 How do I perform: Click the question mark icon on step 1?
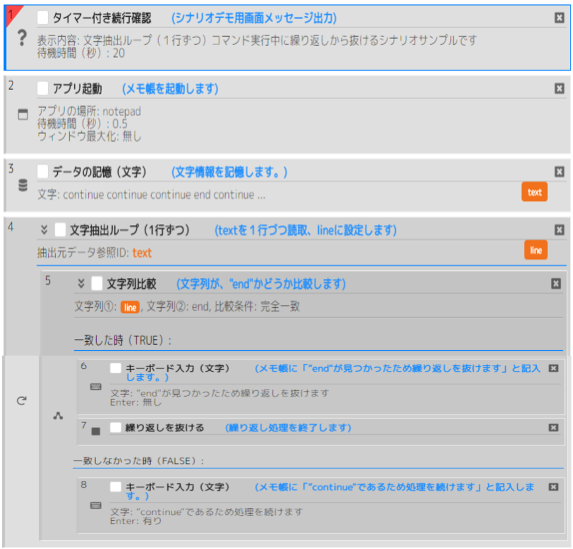(22, 38)
